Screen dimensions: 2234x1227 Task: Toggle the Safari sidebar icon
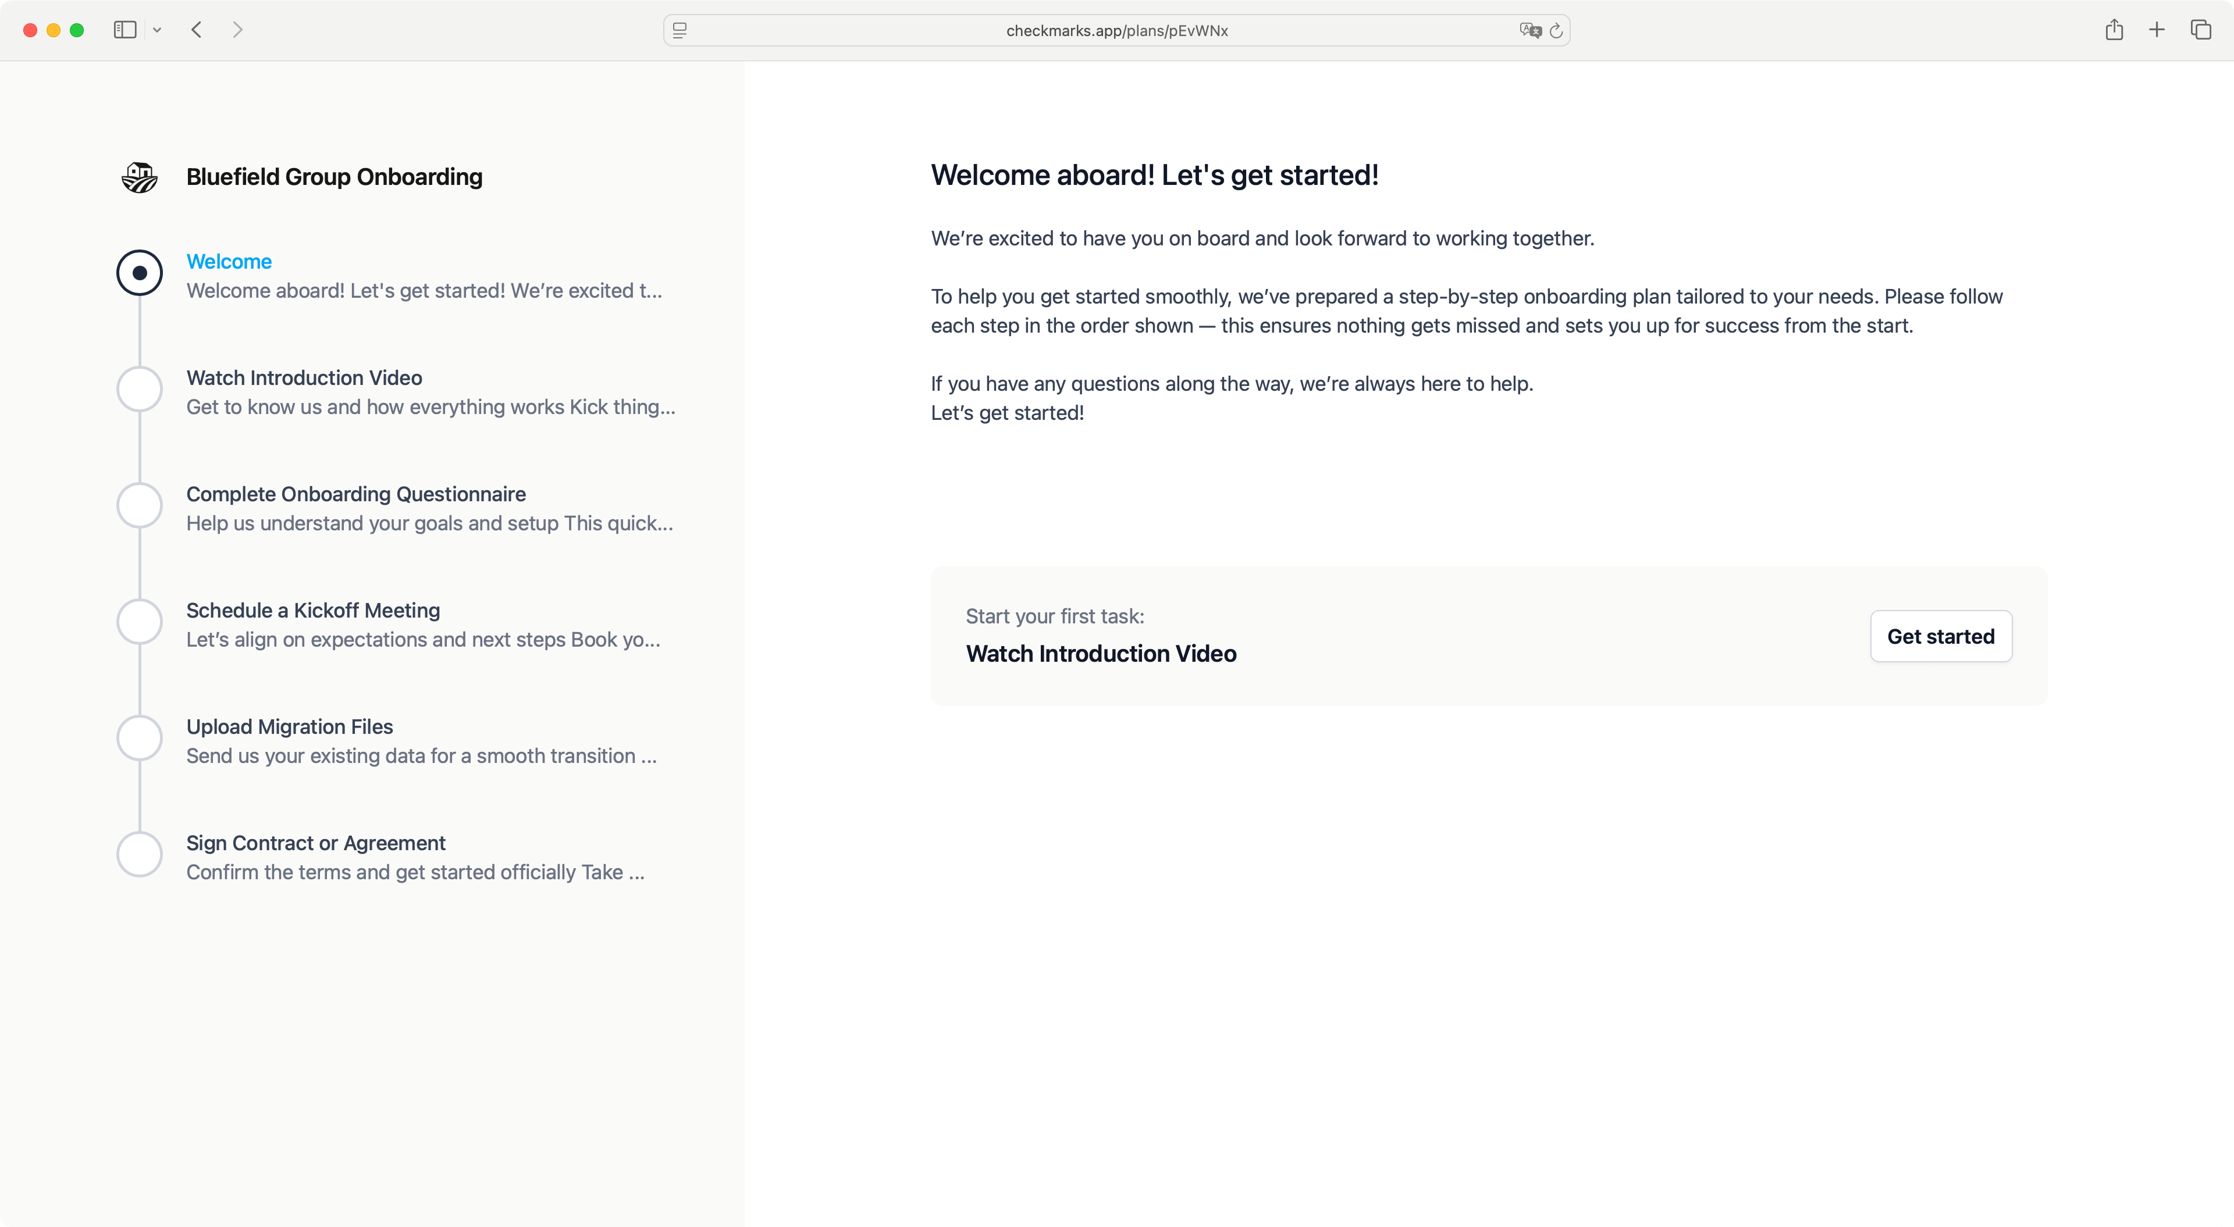pyautogui.click(x=125, y=30)
